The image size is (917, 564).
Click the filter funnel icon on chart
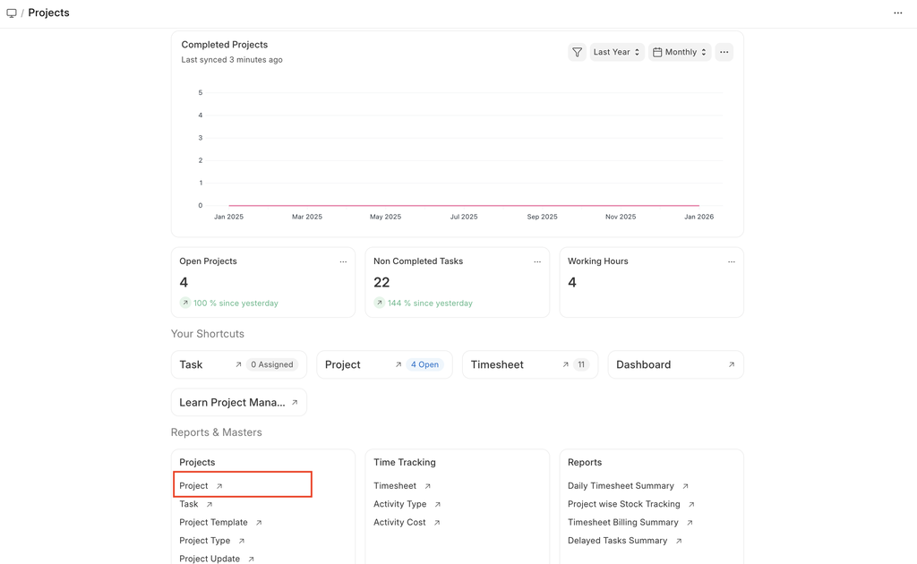577,52
